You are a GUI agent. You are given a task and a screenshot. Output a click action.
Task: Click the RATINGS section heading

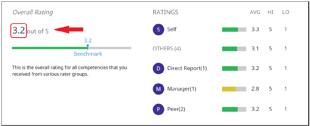[166, 12]
